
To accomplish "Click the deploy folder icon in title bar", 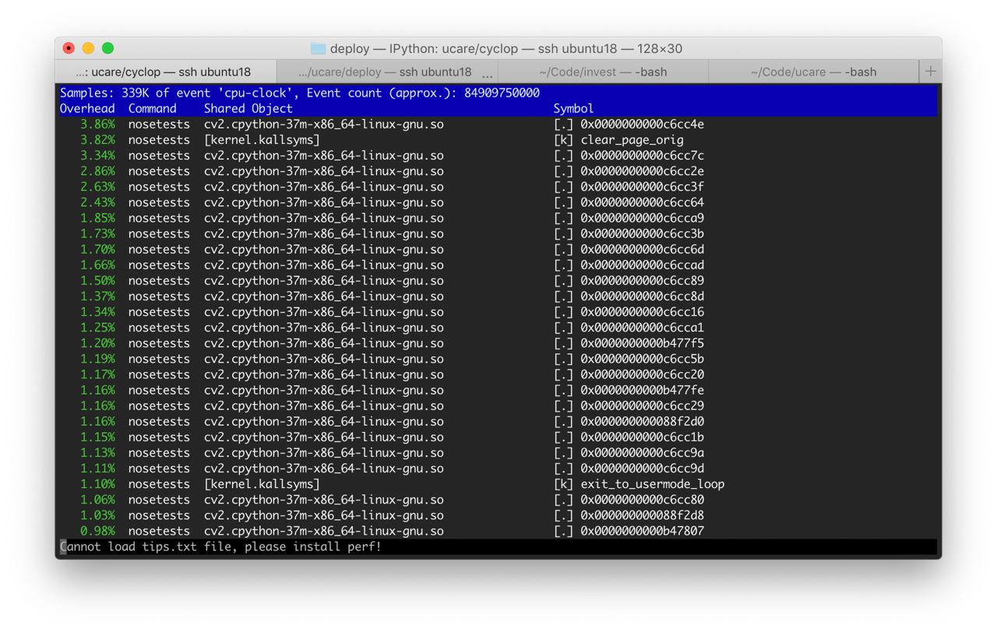I will tap(318, 48).
